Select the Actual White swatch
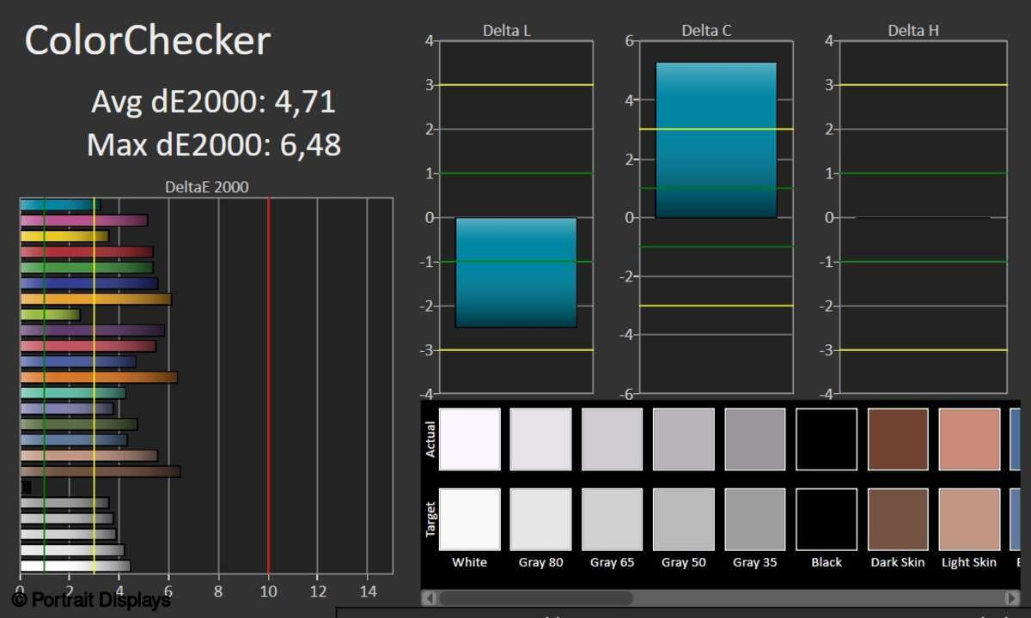 point(469,439)
